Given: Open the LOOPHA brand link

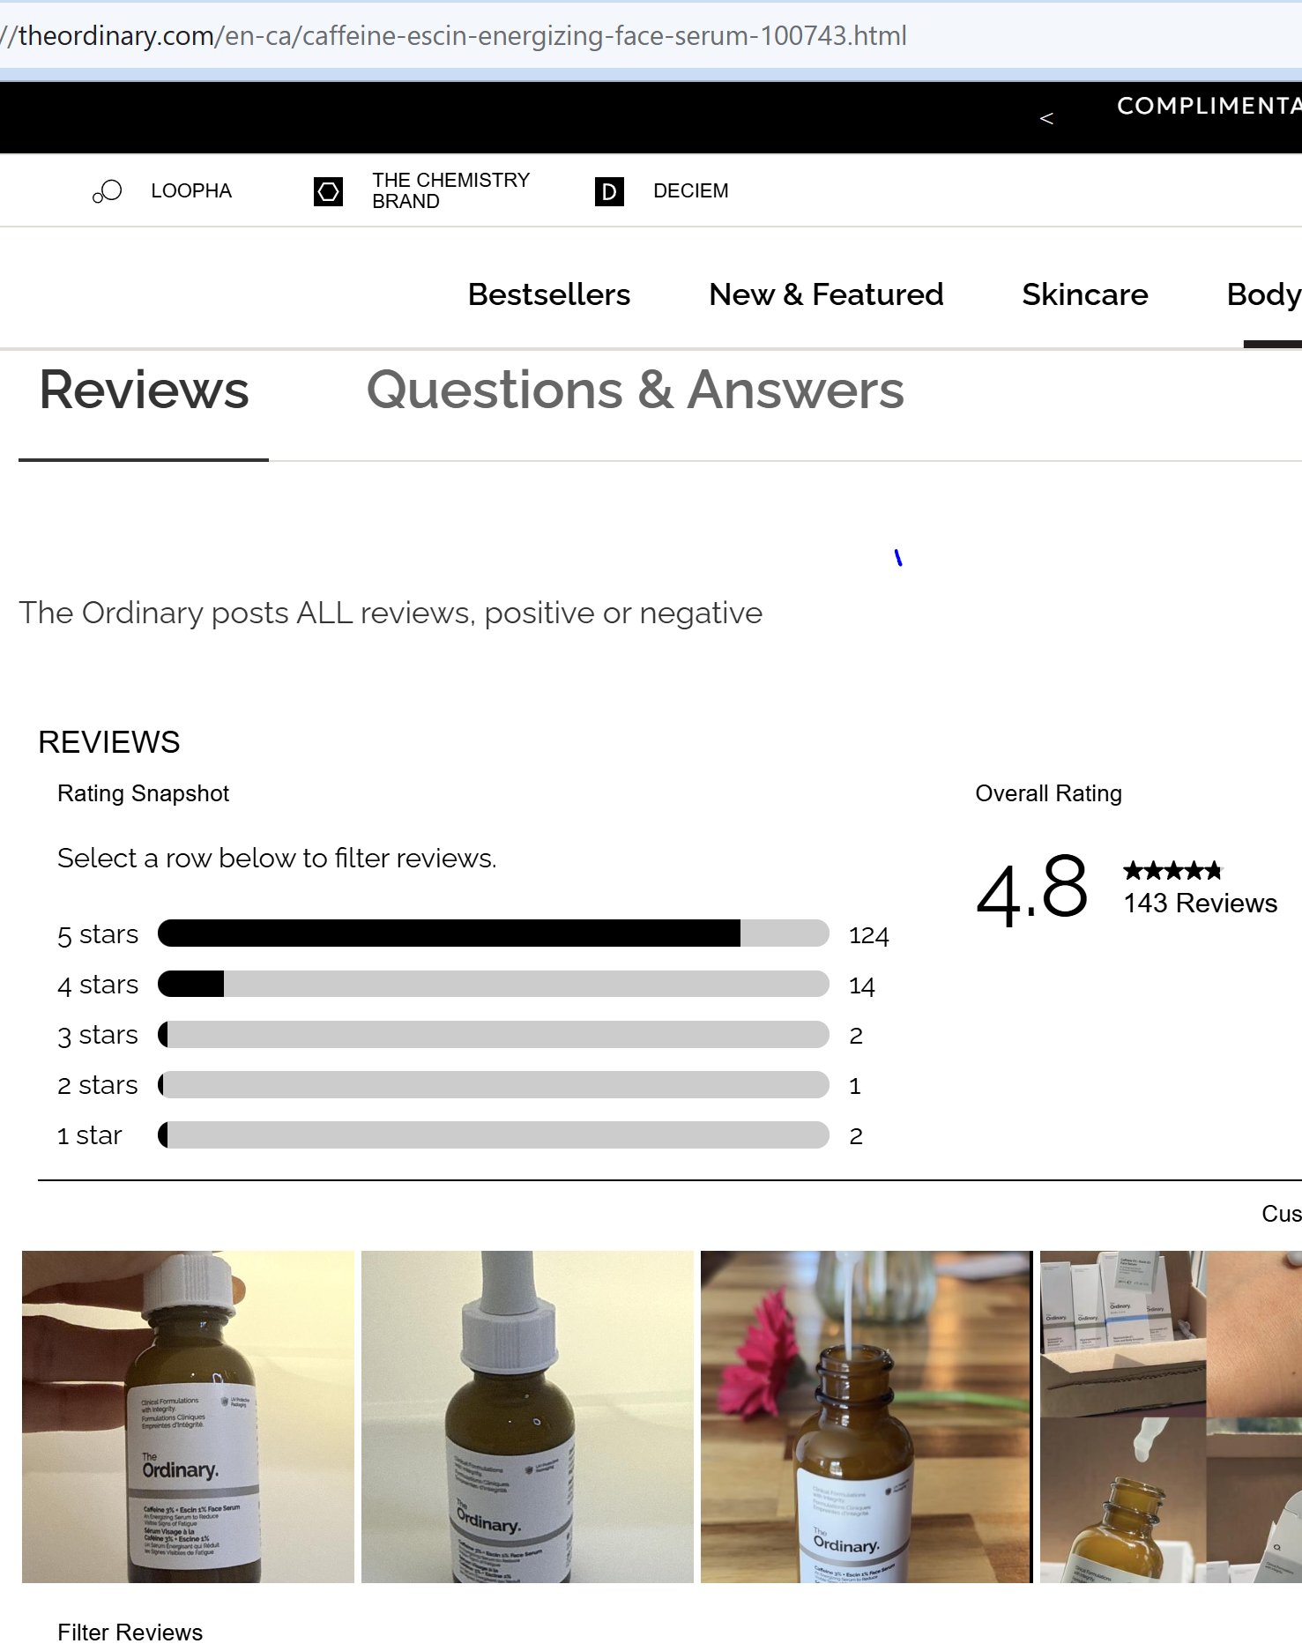Looking at the screenshot, I should (x=191, y=191).
